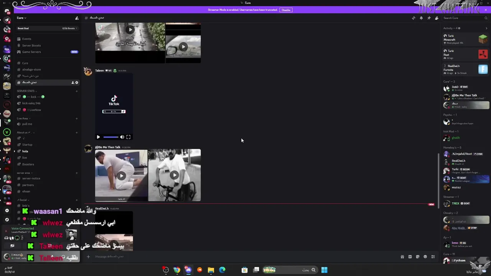
Task: Play the man kneeling video thumbnail
Action: 121,176
